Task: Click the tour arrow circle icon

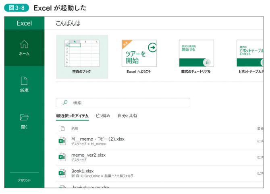Action: pyautogui.click(x=152, y=47)
